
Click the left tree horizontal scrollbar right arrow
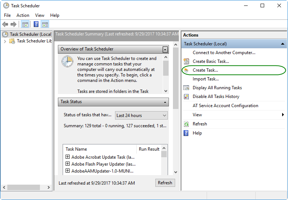pyautogui.click(x=48, y=187)
